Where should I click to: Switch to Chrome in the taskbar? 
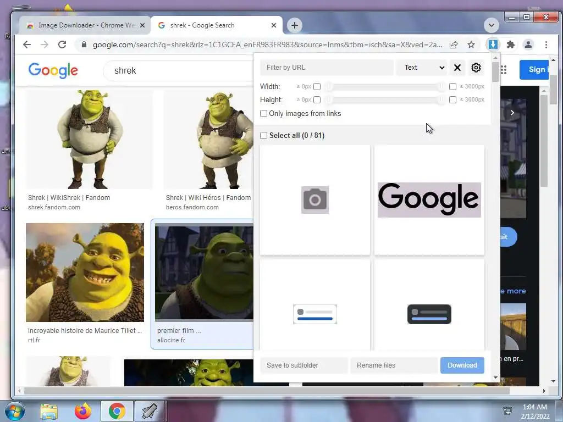[x=117, y=411]
